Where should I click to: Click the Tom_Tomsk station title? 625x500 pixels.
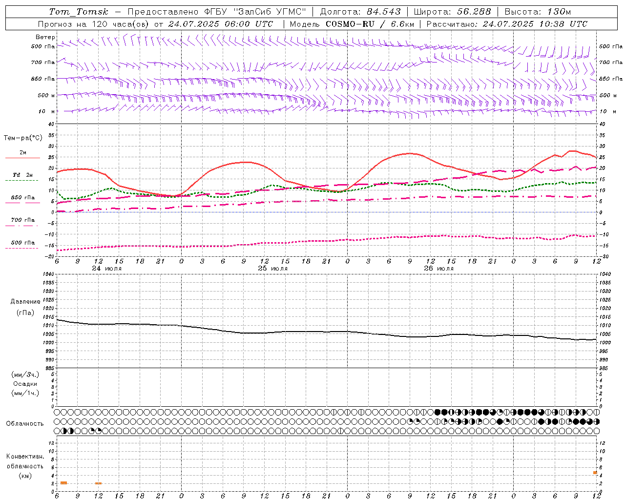tap(79, 12)
